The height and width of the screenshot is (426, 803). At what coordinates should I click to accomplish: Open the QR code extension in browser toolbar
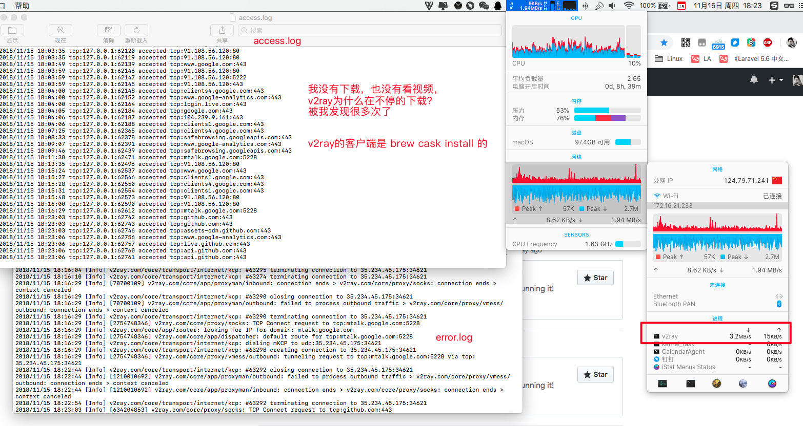(686, 43)
